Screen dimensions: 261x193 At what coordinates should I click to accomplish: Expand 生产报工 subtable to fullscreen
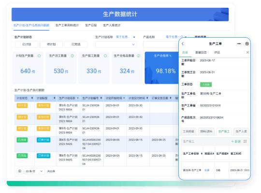pos(245,141)
